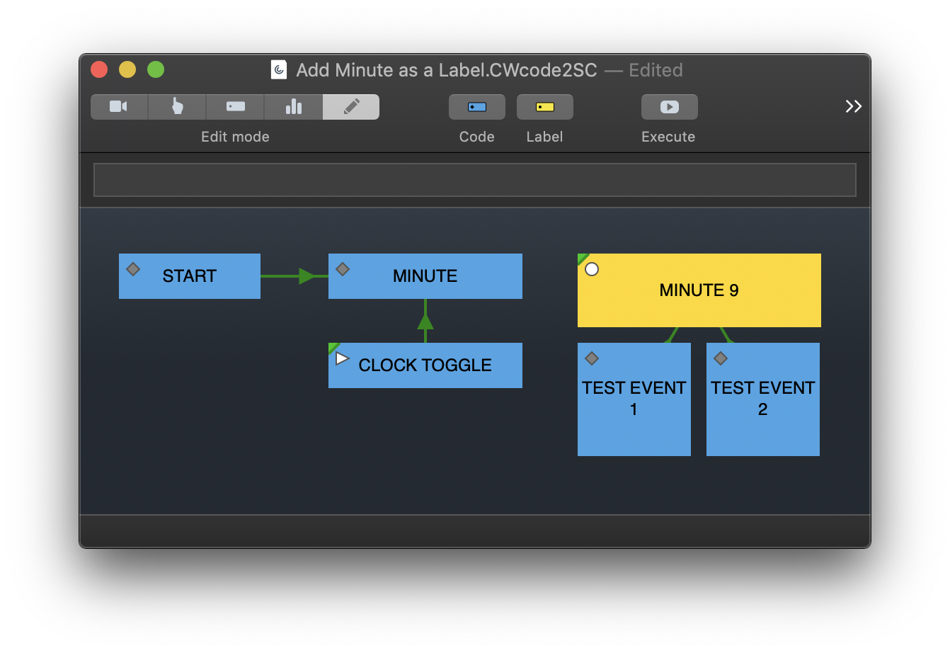Select the label mode toolbar icon

(235, 107)
